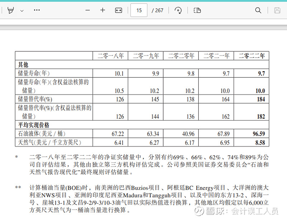Select the value 40.96 in the table
Screen dimensions: 287x220
coord(188,134)
